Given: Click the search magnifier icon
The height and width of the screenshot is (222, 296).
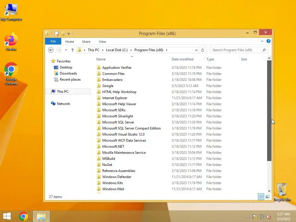Looking at the screenshot, I should (x=264, y=50).
